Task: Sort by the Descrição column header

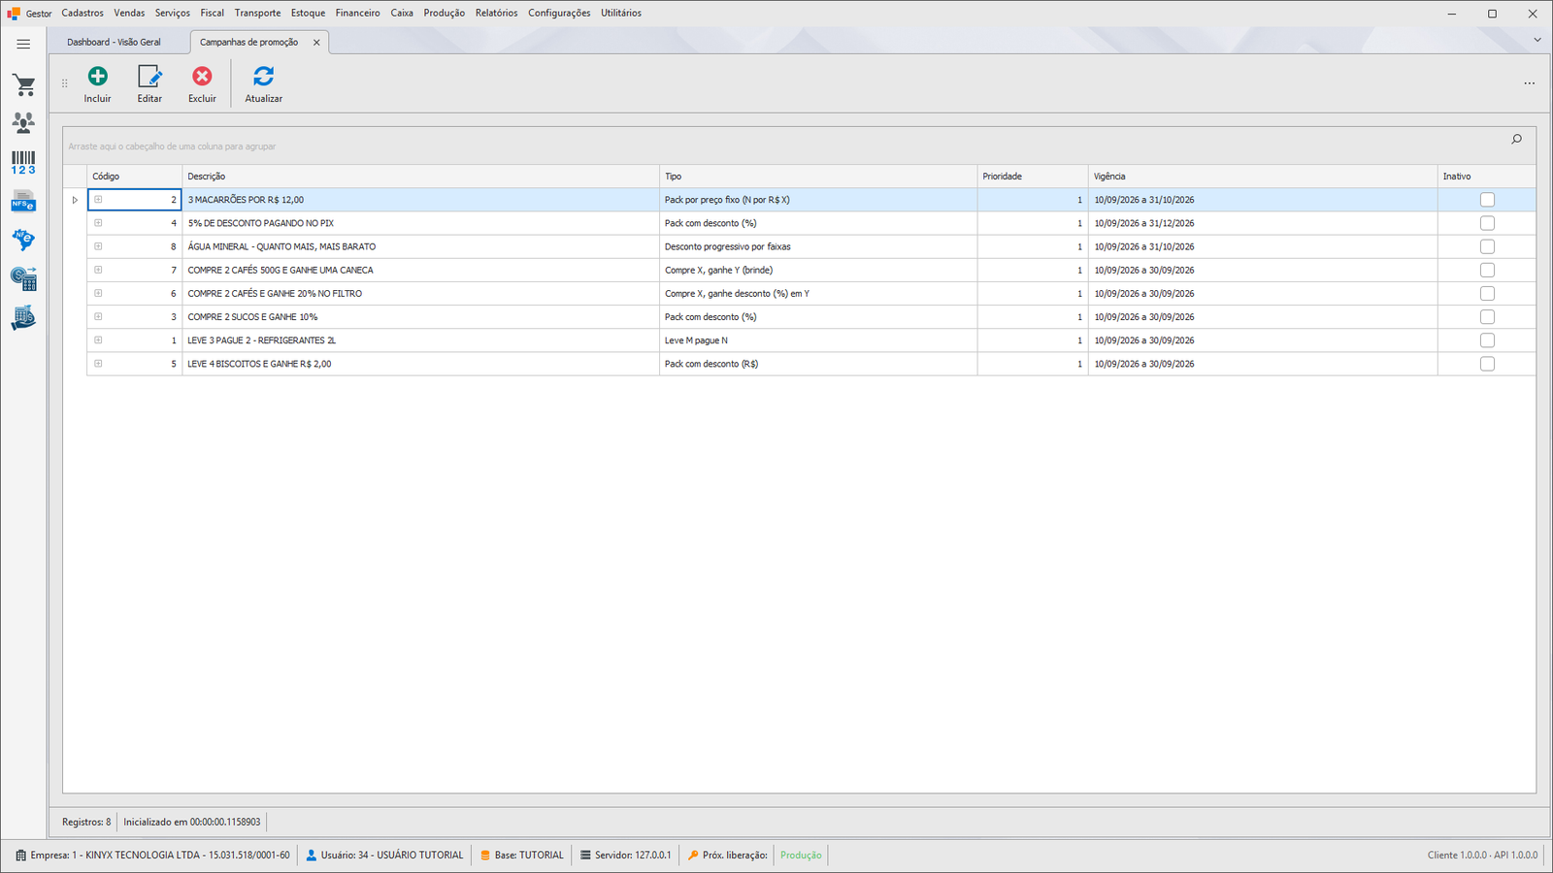Action: (420, 177)
